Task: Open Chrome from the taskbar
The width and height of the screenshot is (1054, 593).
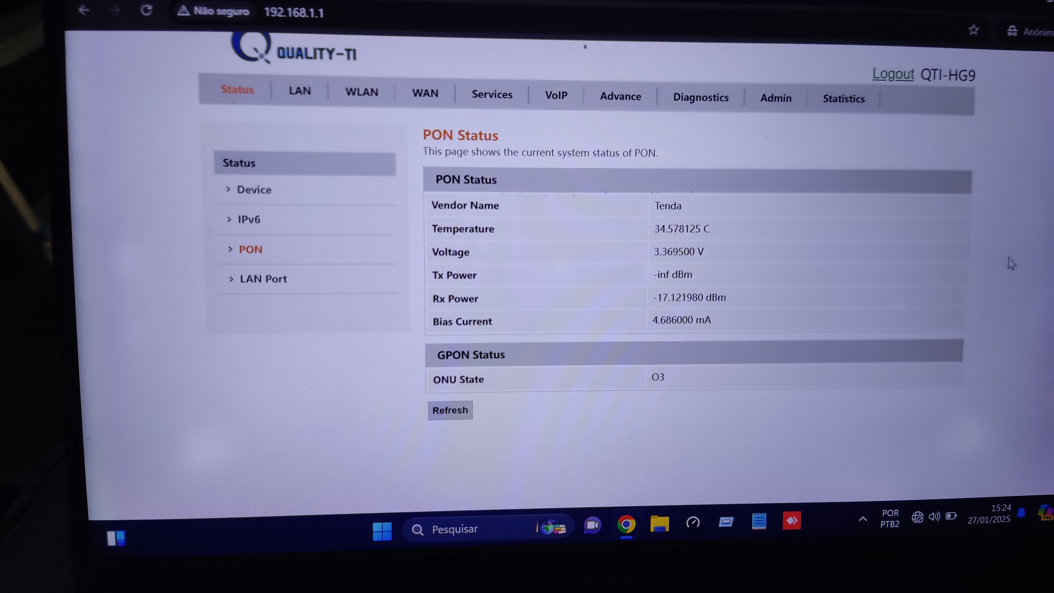Action: pos(626,524)
